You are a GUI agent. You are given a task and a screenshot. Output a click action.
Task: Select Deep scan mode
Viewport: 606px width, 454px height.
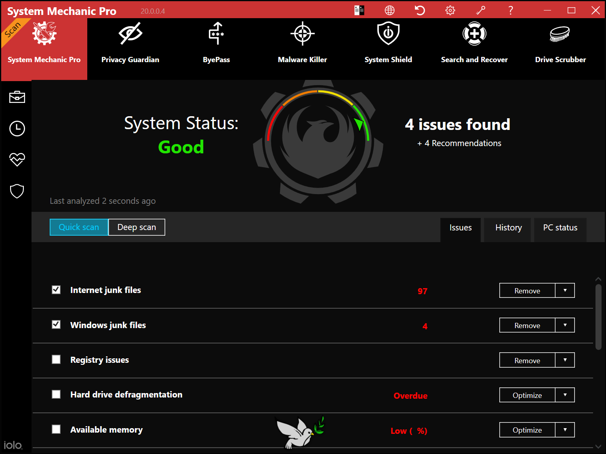[137, 227]
